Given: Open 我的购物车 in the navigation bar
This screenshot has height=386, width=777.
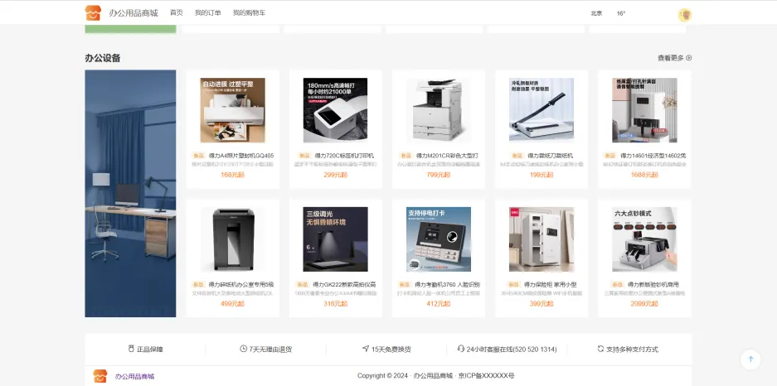Looking at the screenshot, I should point(250,13).
